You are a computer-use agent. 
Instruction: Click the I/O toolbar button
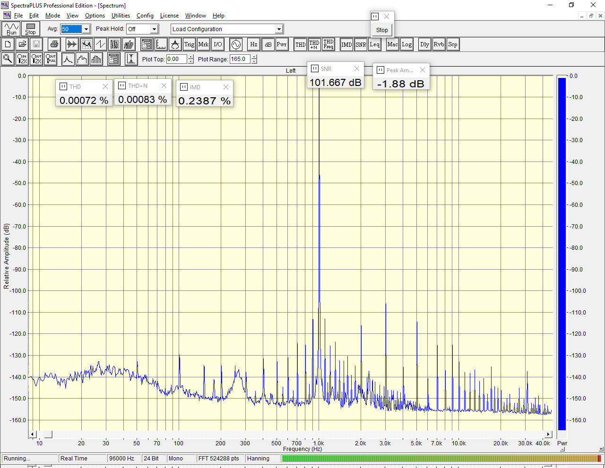218,44
